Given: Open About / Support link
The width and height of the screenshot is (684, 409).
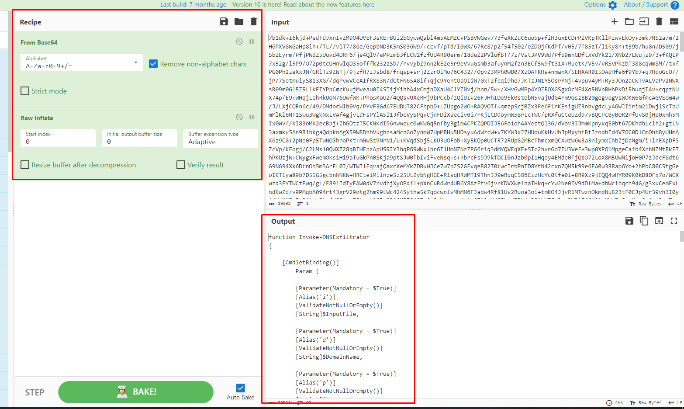Looking at the screenshot, I should [x=646, y=4].
